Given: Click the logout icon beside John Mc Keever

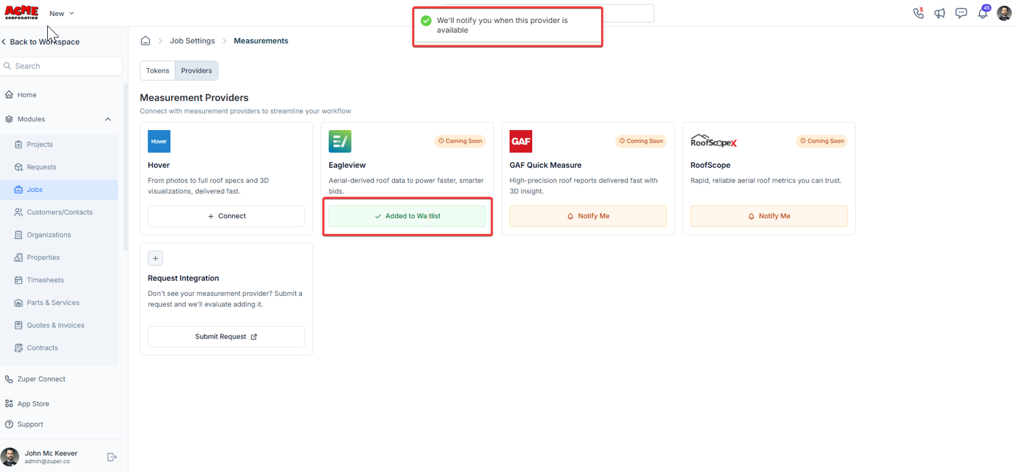Looking at the screenshot, I should tap(112, 457).
